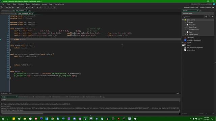Click the Home start page icon
Screen dimensions: 216x121
[2, 7]
